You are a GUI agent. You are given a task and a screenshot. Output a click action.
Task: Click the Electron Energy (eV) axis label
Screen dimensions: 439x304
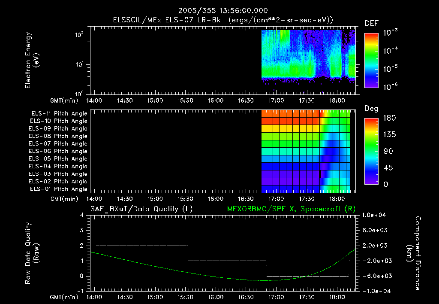(x=32, y=60)
